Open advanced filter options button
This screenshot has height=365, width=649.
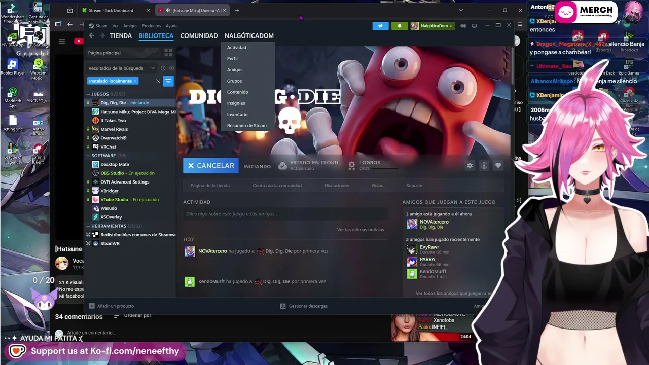168,81
